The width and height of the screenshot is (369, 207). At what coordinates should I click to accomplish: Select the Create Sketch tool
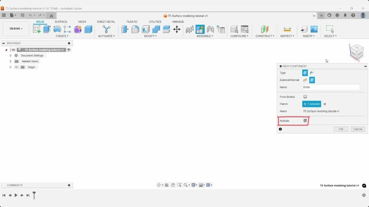(x=37, y=29)
